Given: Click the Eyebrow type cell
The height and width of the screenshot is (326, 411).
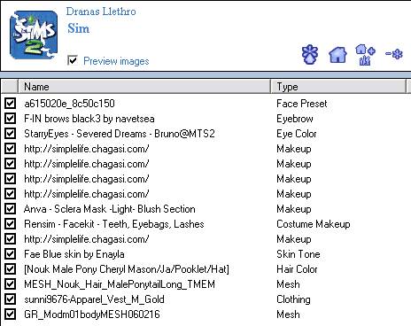Looking at the screenshot, I should 295,119.
